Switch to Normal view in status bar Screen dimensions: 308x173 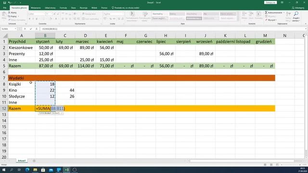tap(265, 165)
